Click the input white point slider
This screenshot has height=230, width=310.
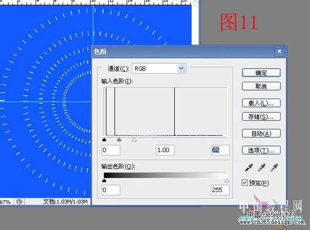pyautogui.click(x=134, y=140)
